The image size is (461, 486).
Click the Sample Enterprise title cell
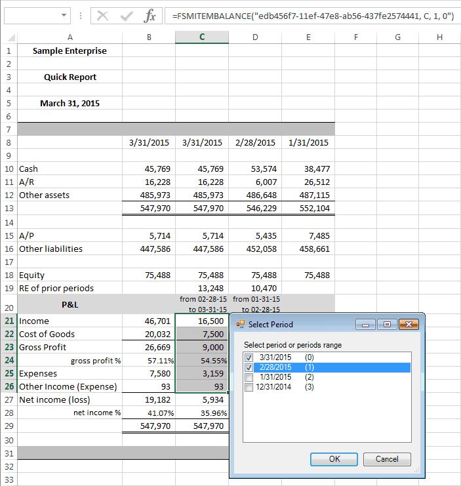point(70,51)
